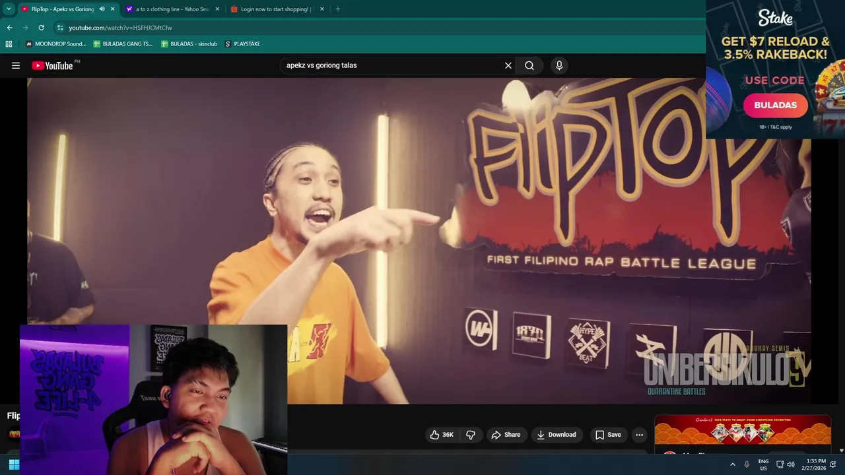Viewport: 845px width, 475px height.
Task: Download the video
Action: [557, 435]
